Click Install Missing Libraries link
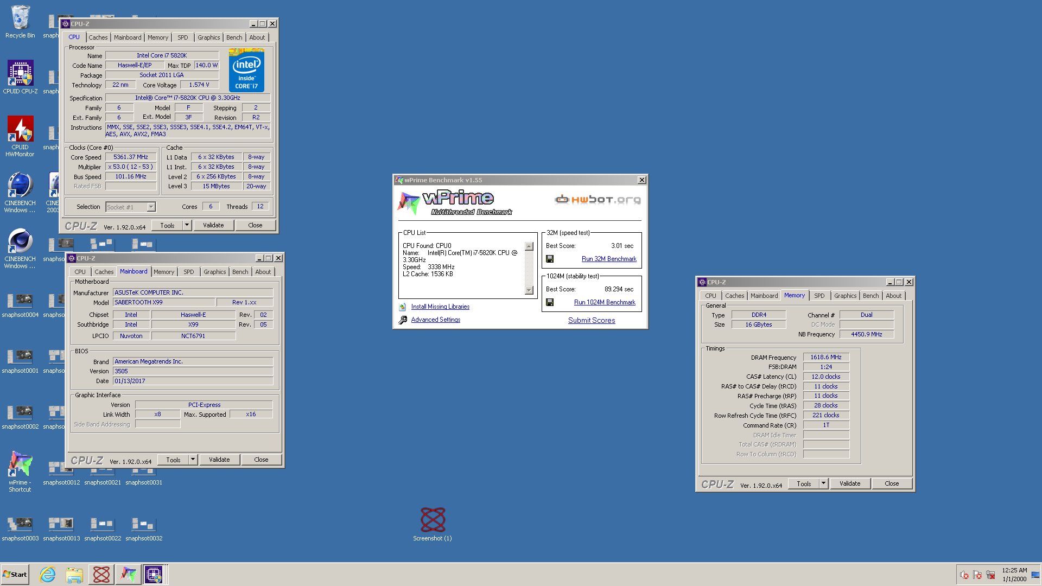This screenshot has height=586, width=1042. [440, 307]
